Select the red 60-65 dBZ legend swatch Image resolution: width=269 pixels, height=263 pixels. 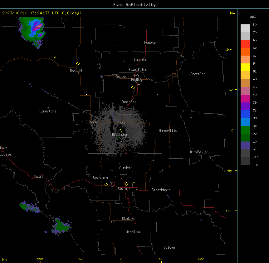click(x=245, y=44)
